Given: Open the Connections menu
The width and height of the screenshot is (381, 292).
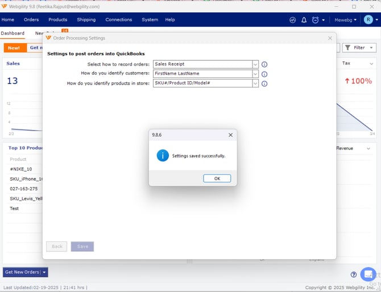Looking at the screenshot, I should pyautogui.click(x=118, y=20).
